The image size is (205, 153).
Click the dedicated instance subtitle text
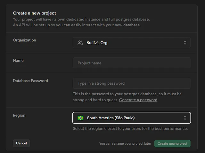[x=81, y=20]
